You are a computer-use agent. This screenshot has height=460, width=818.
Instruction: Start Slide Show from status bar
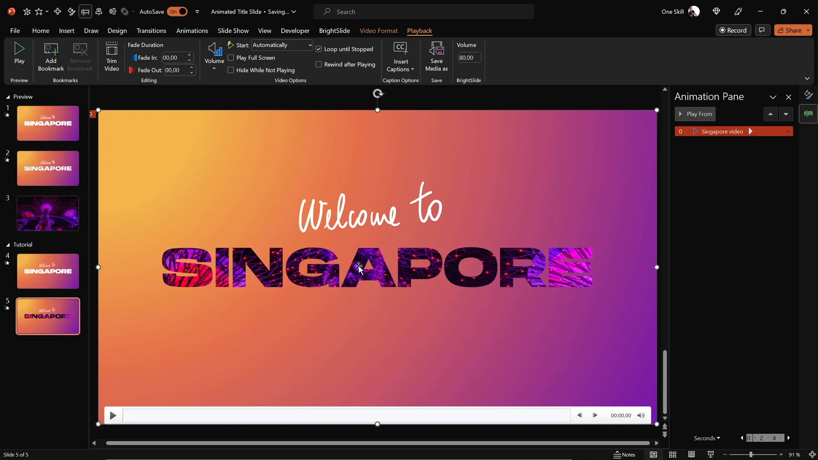click(x=710, y=454)
